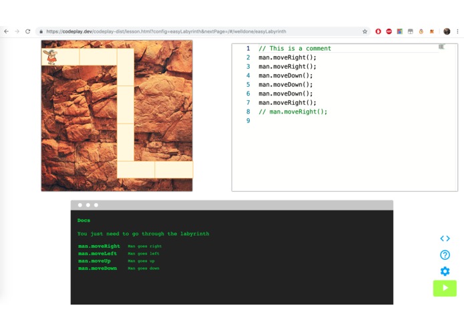Click the man.moveRight(); code on line 7
This screenshot has height=330, width=464.
(x=287, y=102)
